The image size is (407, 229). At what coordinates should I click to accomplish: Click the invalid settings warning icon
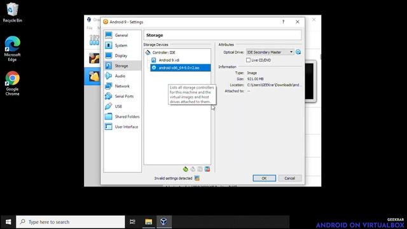click(197, 178)
